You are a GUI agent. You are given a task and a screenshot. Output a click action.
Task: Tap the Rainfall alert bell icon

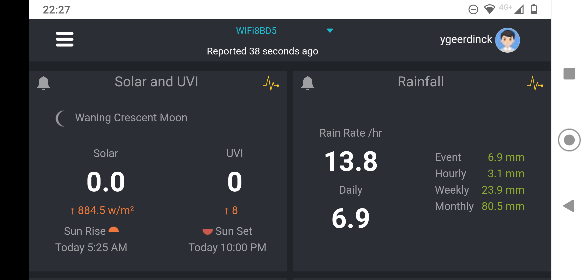[307, 83]
